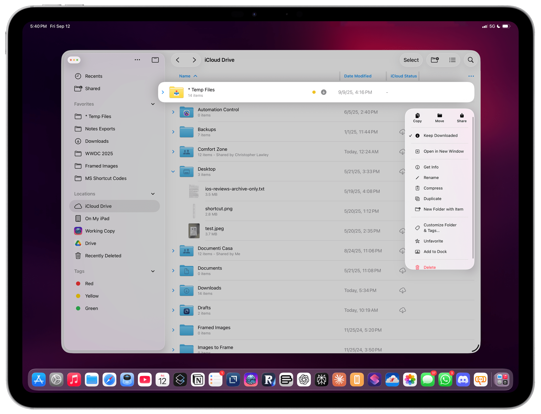Collapse the Desktop folder disclosure arrow
541x414 pixels.
point(173,171)
